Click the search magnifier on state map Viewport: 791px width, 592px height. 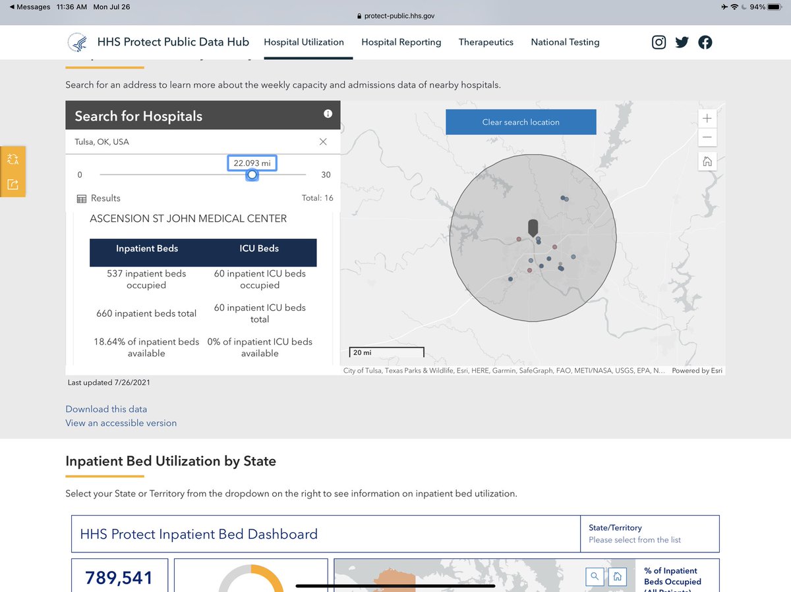[x=595, y=576]
